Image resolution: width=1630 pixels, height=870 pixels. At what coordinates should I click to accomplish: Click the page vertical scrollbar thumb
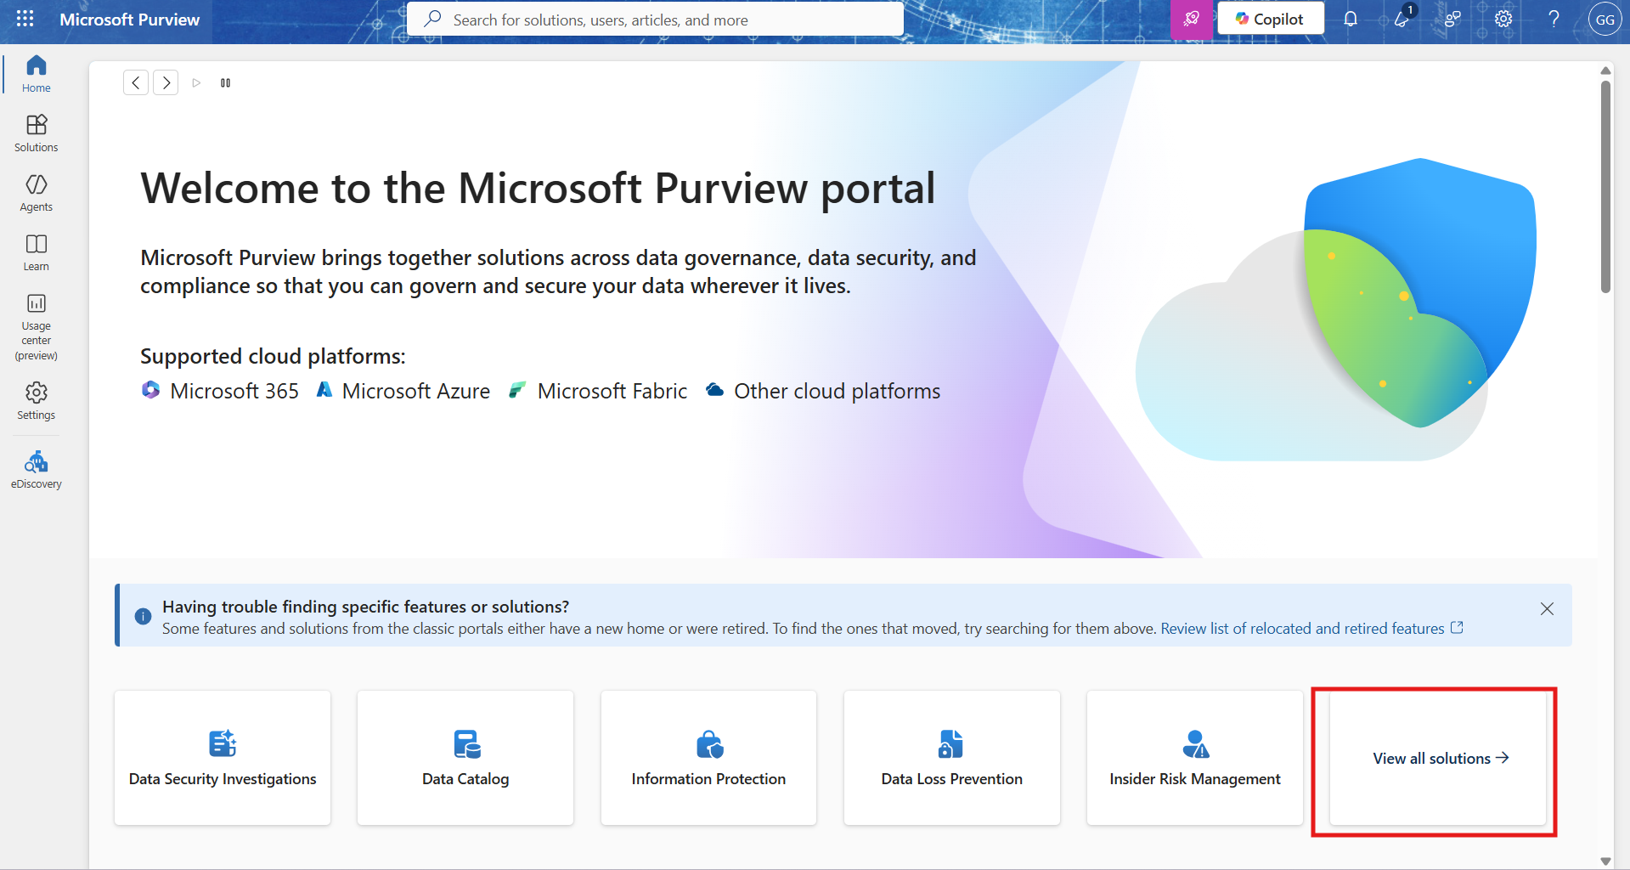pyautogui.click(x=1605, y=187)
